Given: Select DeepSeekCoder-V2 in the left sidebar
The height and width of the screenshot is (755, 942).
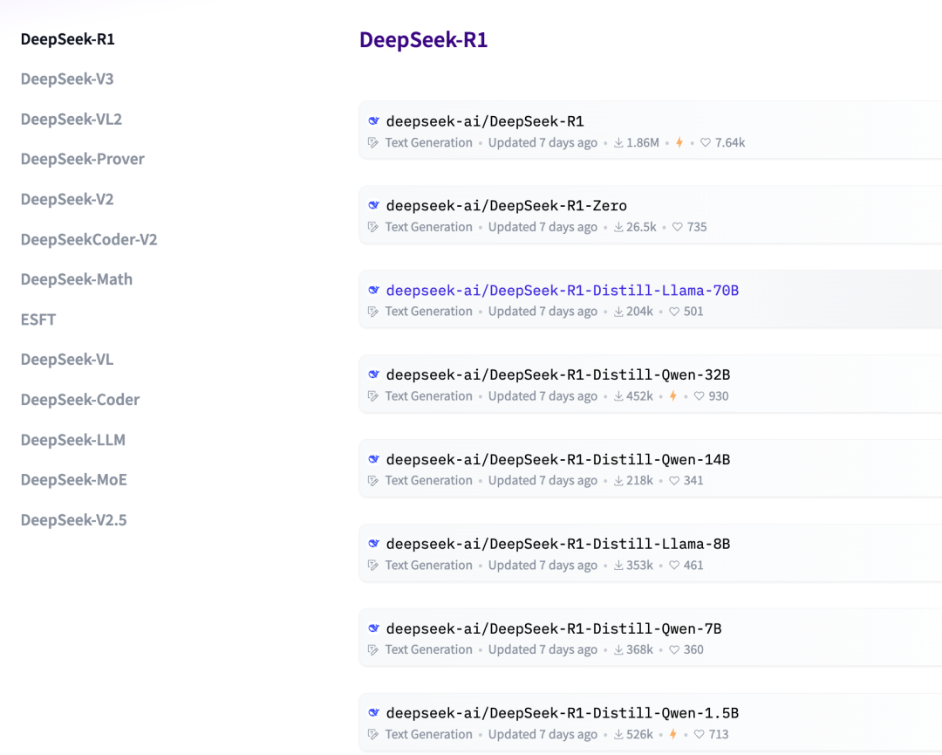Looking at the screenshot, I should (x=88, y=239).
